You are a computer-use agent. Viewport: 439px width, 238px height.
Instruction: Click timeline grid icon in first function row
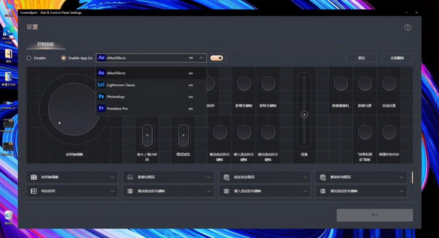[34, 177]
